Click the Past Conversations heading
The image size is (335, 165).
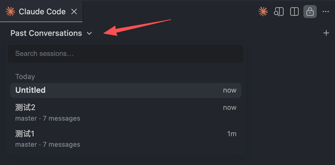tap(46, 33)
